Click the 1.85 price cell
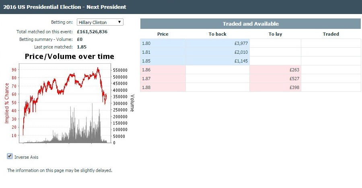This screenshot has width=362, height=188. 163,61
